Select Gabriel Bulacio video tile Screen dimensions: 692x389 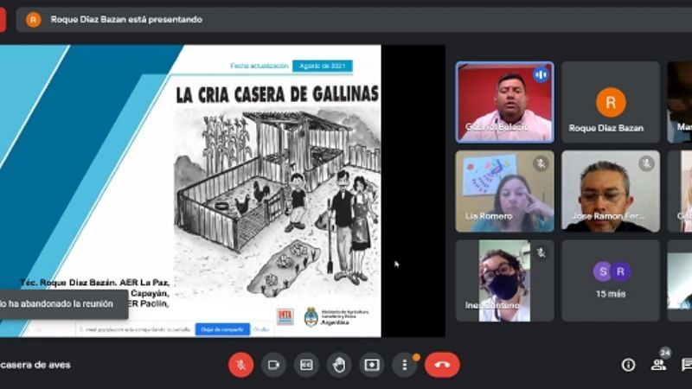(x=505, y=102)
